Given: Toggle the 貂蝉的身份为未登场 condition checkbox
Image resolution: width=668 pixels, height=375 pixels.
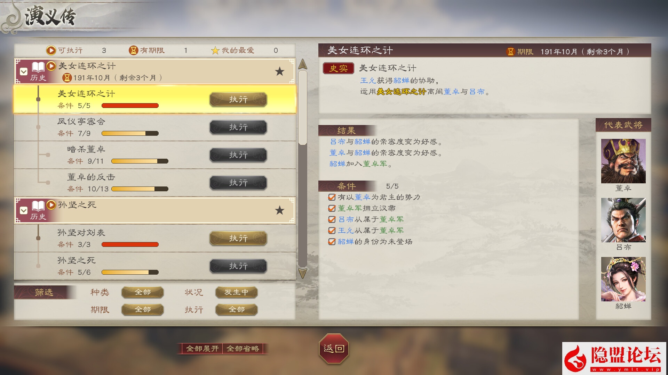Looking at the screenshot, I should tap(332, 242).
